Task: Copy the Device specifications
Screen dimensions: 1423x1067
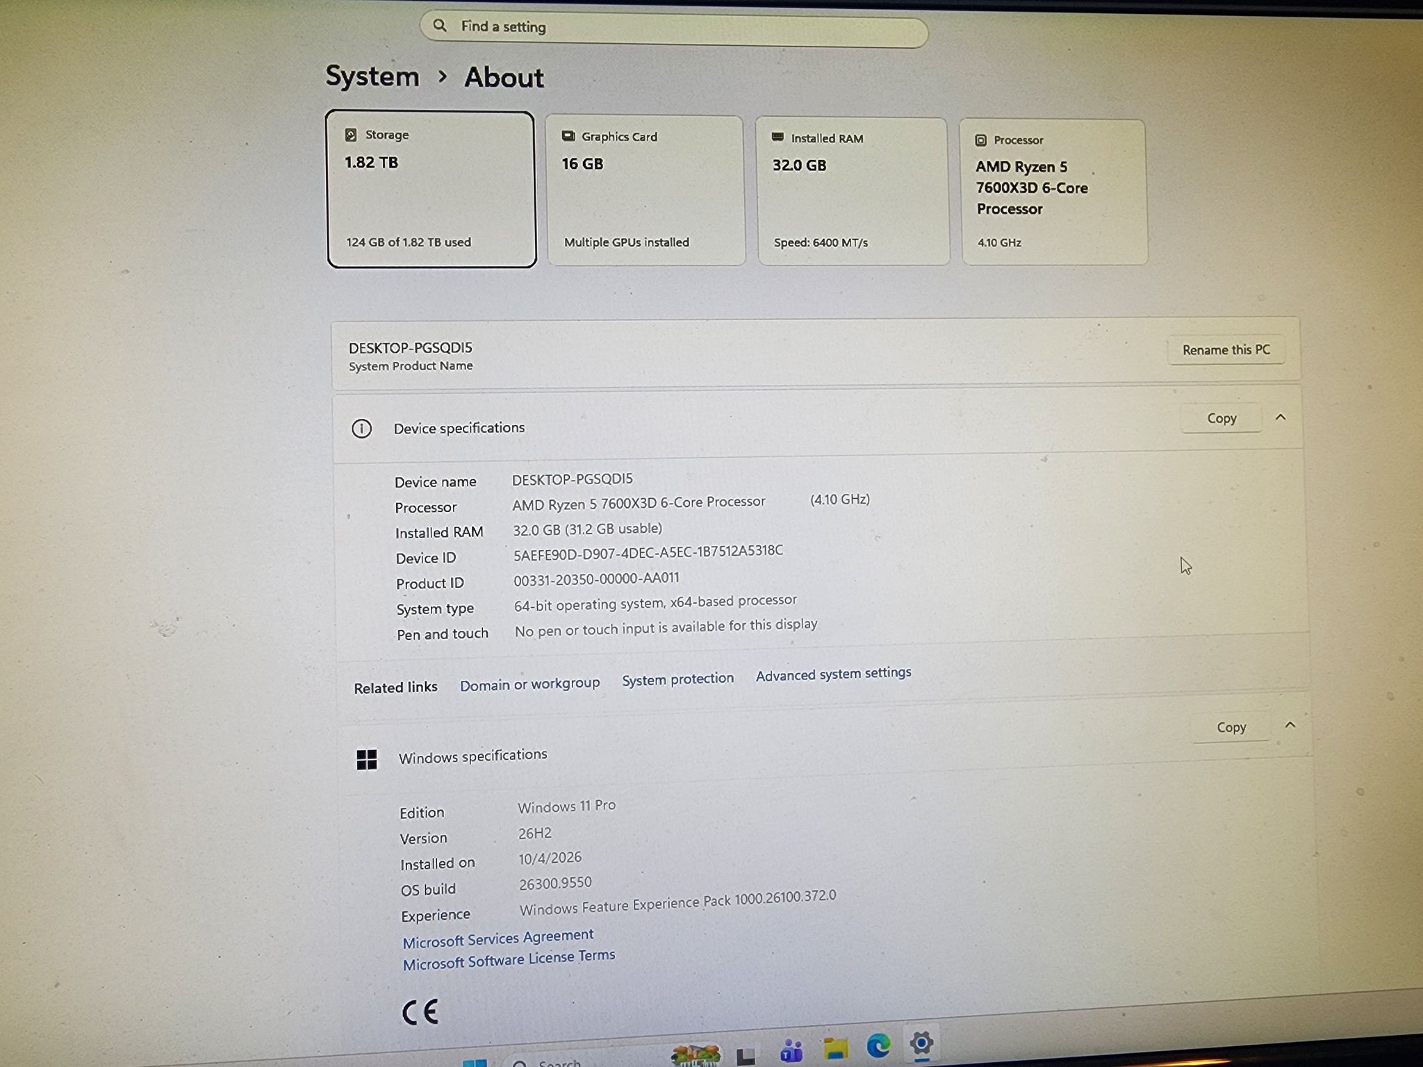Action: tap(1222, 418)
